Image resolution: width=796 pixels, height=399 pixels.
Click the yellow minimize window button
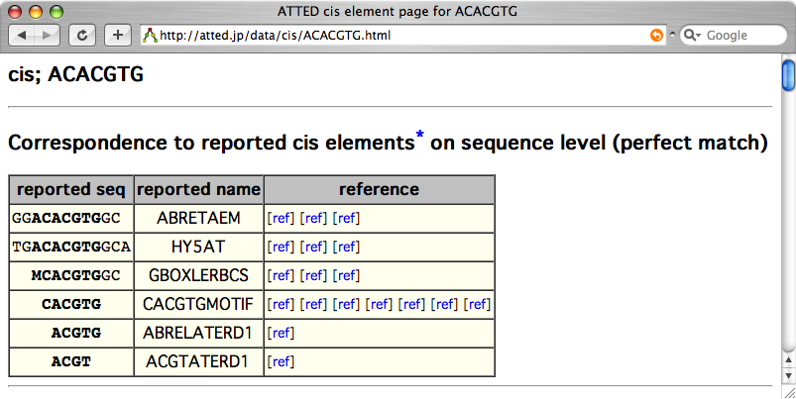click(x=37, y=12)
